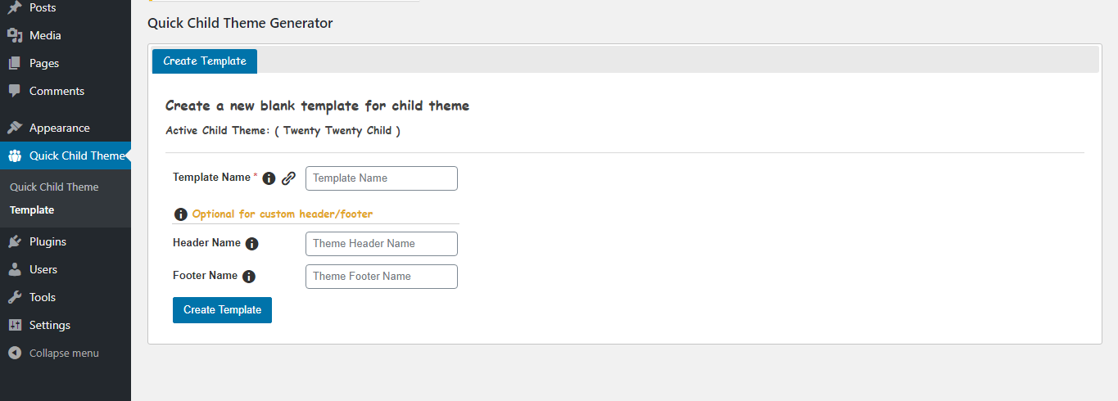Click the Settings sliders icon

pyautogui.click(x=15, y=325)
